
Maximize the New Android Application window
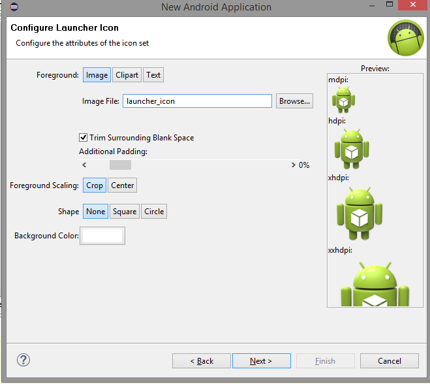(x=390, y=4)
